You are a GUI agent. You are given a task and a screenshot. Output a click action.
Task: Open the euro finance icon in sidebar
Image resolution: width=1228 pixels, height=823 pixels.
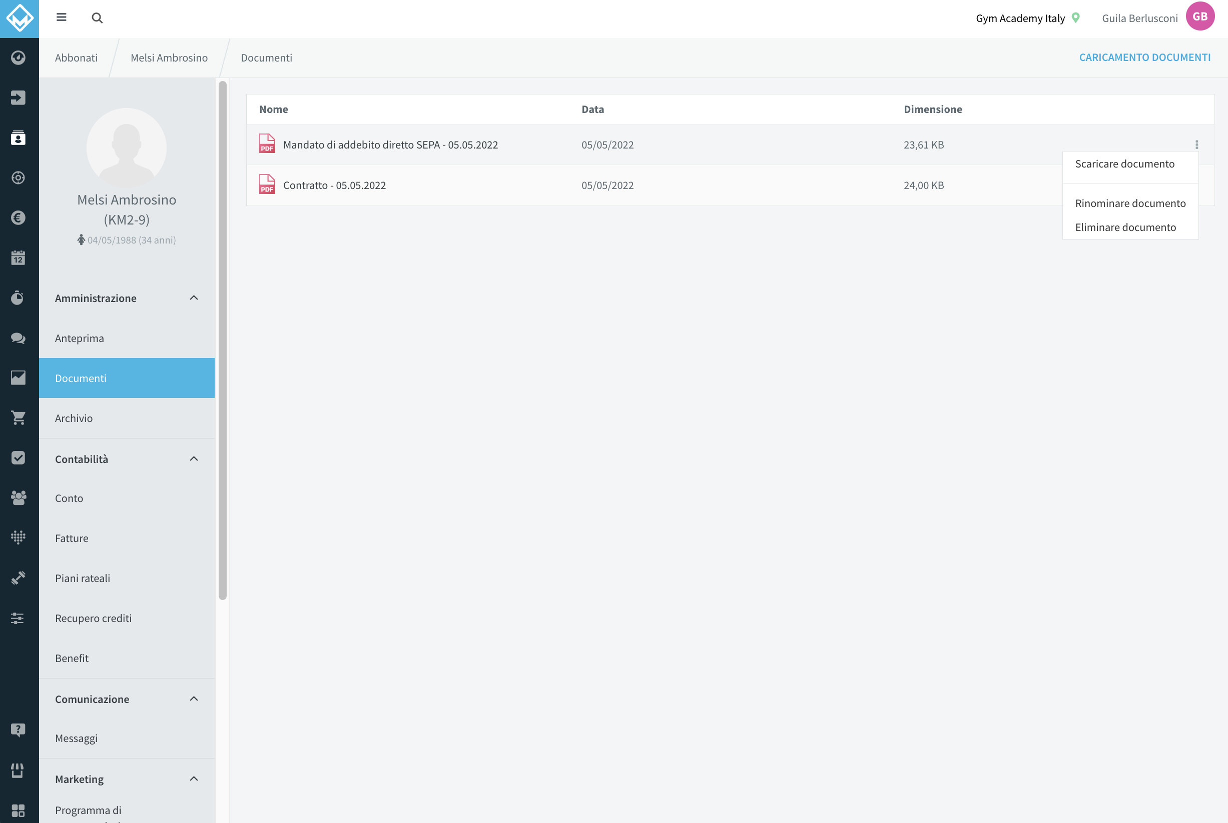click(x=19, y=218)
